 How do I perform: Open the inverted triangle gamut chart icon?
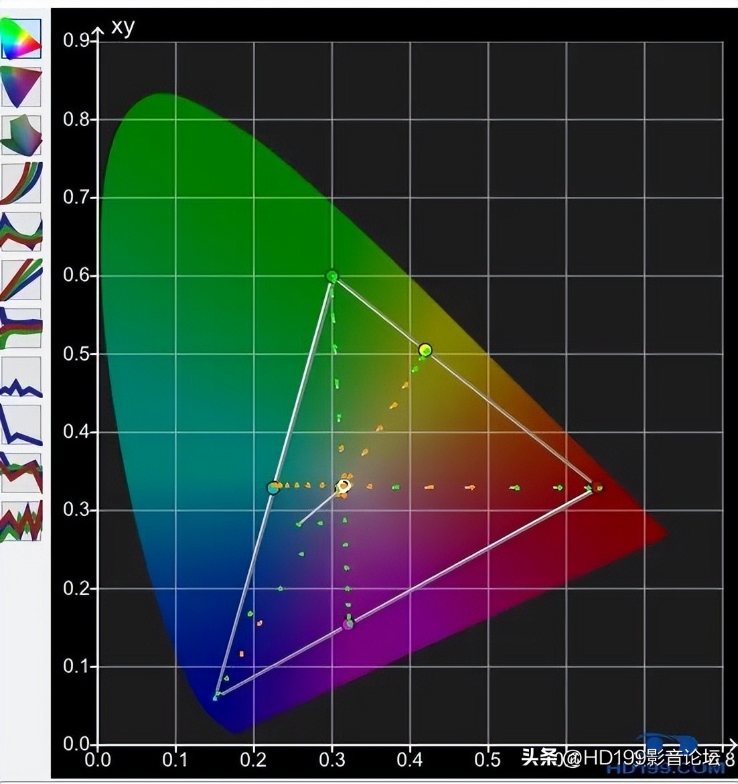coord(21,86)
